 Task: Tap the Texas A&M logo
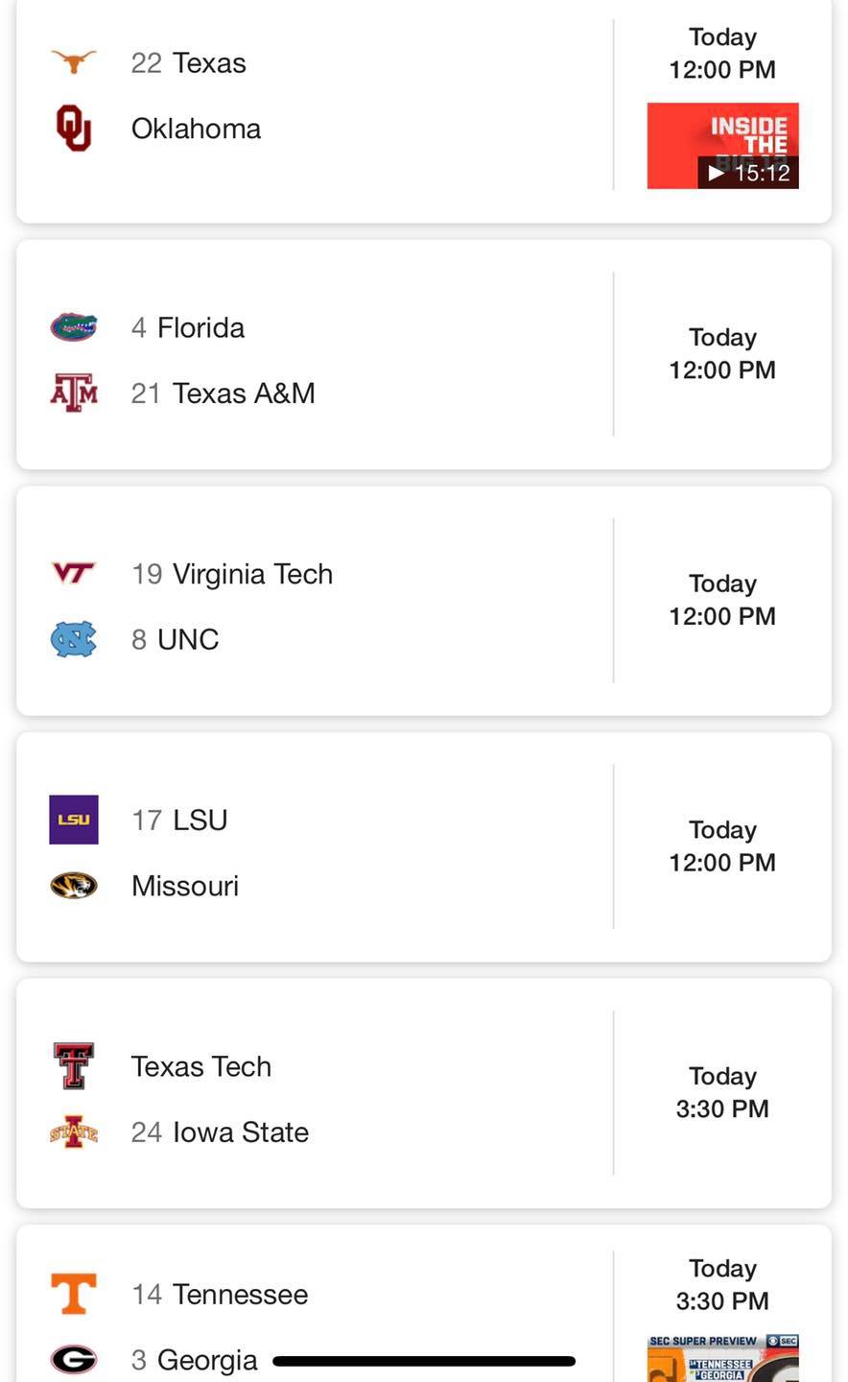(x=74, y=393)
